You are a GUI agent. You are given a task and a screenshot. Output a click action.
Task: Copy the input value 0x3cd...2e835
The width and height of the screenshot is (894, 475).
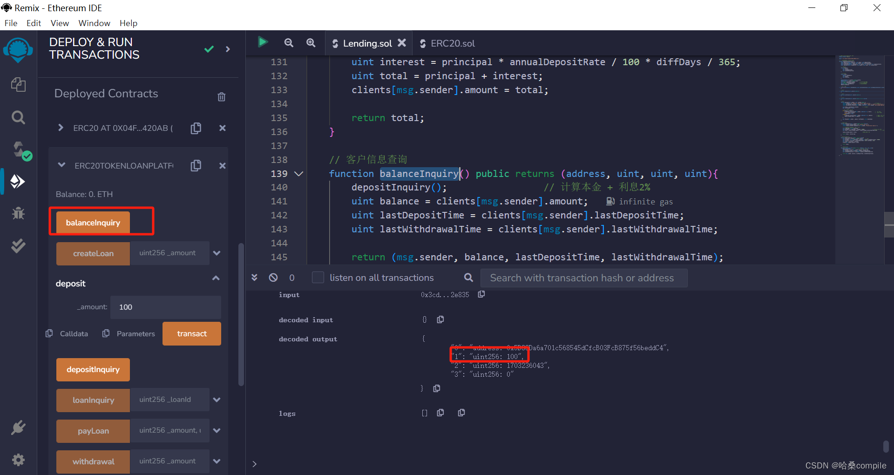tap(481, 294)
